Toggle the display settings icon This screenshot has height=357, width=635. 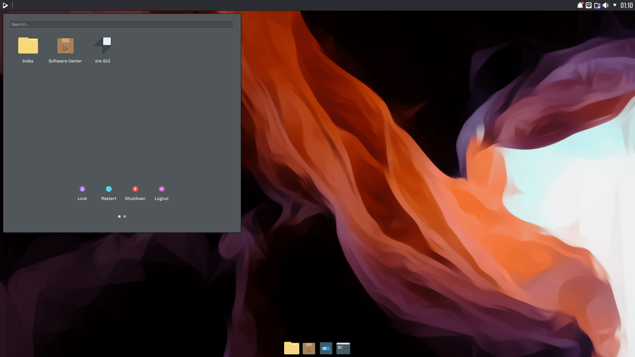[589, 5]
